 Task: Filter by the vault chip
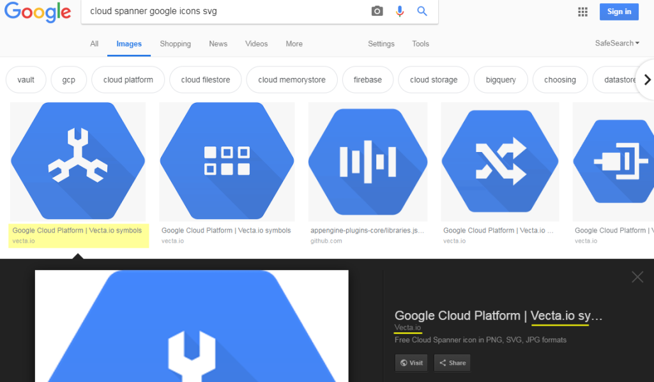coord(26,80)
